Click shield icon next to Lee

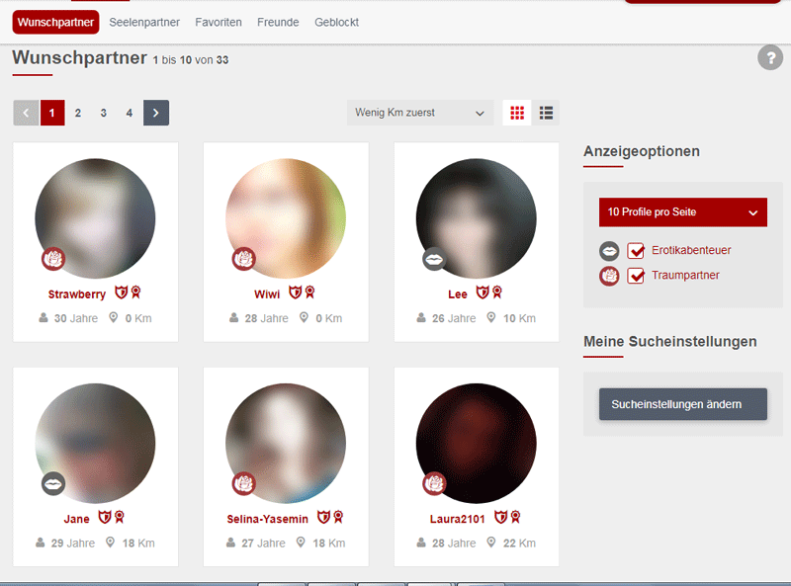(483, 293)
